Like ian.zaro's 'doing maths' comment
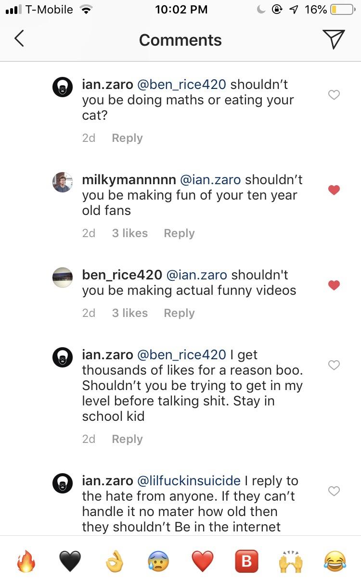Image resolution: width=361 pixels, height=580 pixels. tap(334, 95)
